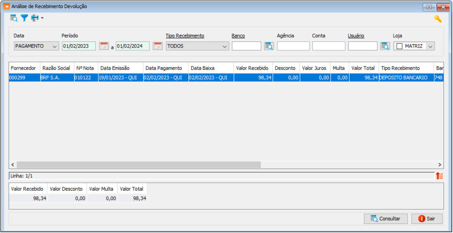Open the printer icon dropdown arrow
The width and height of the screenshot is (453, 233).
tap(42, 18)
